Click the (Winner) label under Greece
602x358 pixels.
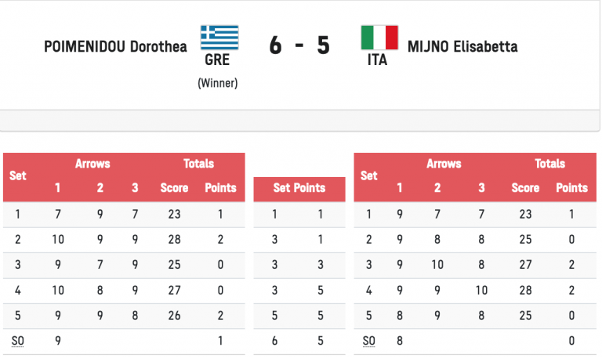click(x=218, y=82)
